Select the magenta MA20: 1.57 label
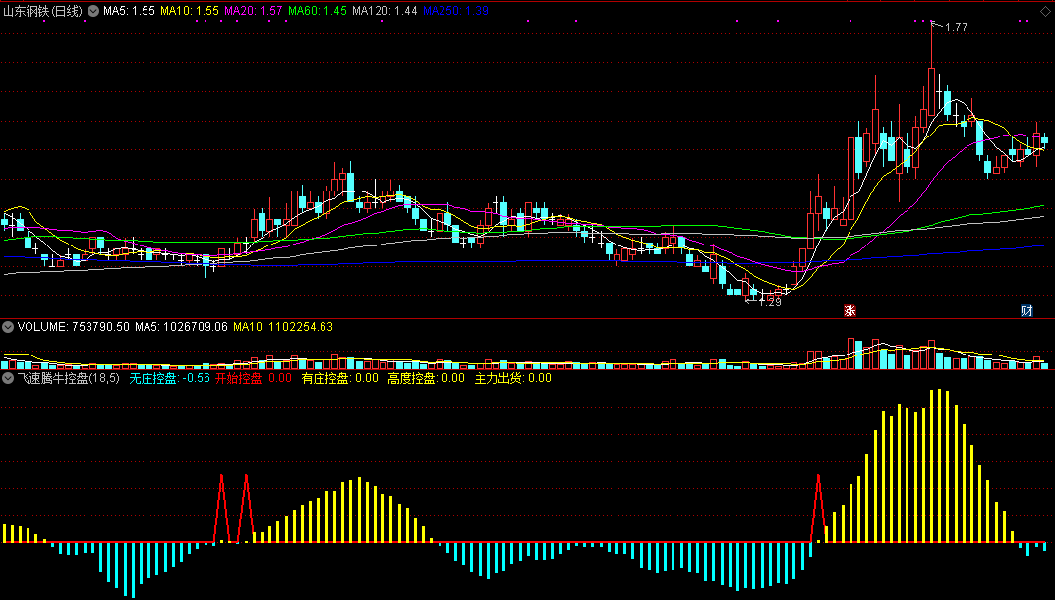The width and height of the screenshot is (1055, 600). click(x=254, y=11)
